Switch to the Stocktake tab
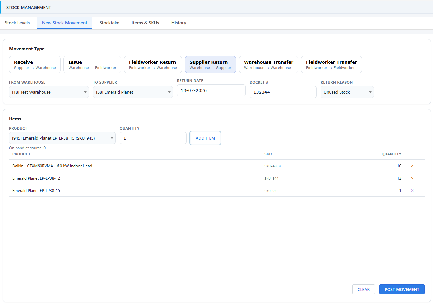This screenshot has width=433, height=308. tap(109, 23)
